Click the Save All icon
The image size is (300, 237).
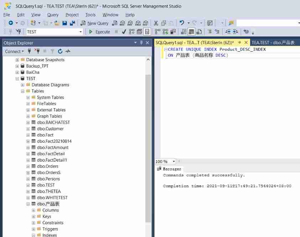click(72, 23)
